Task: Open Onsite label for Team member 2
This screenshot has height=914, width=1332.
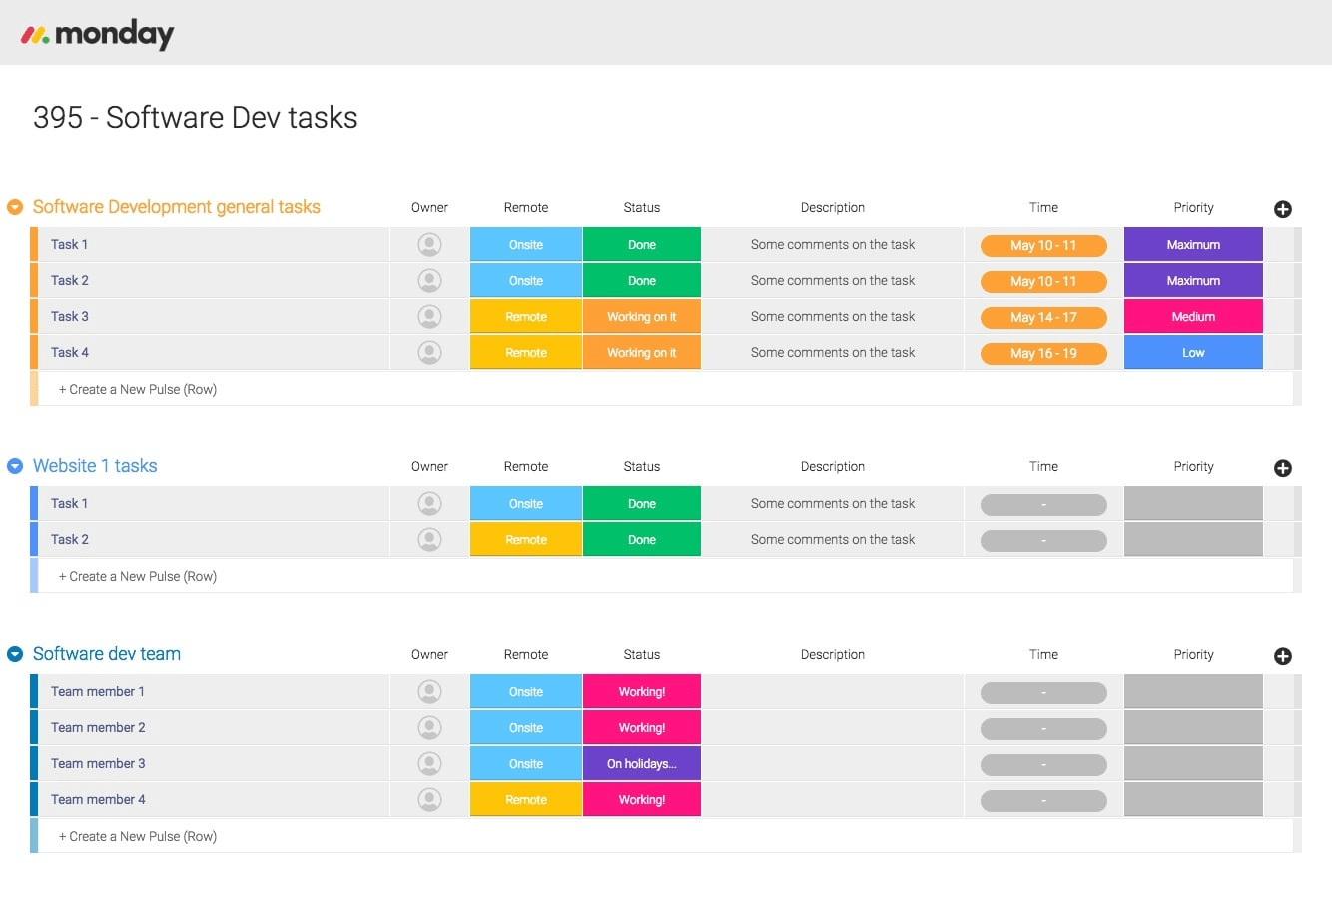Action: pos(526,727)
